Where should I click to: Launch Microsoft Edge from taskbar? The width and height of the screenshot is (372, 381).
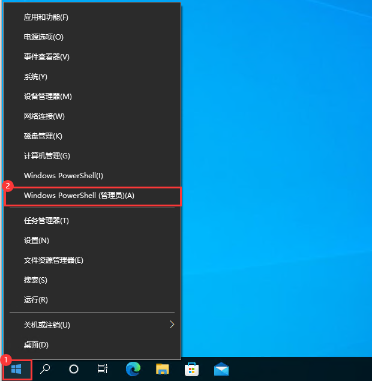[x=133, y=369]
